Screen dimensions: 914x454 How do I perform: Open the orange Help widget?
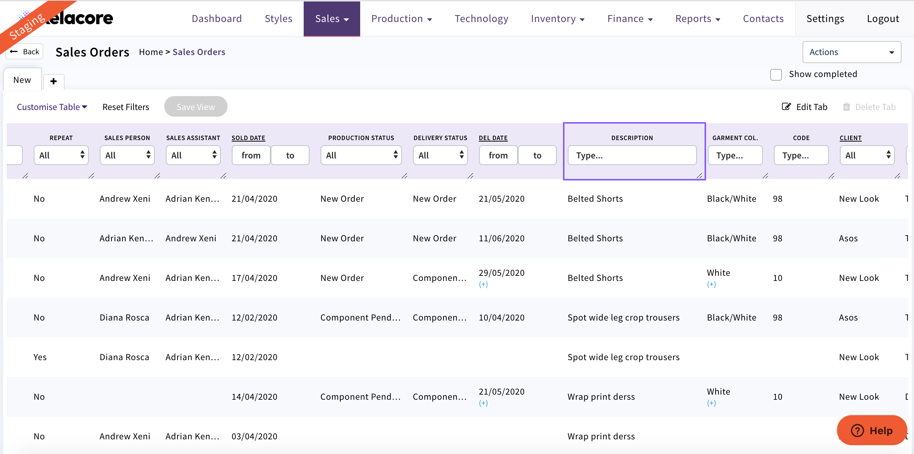pyautogui.click(x=872, y=430)
